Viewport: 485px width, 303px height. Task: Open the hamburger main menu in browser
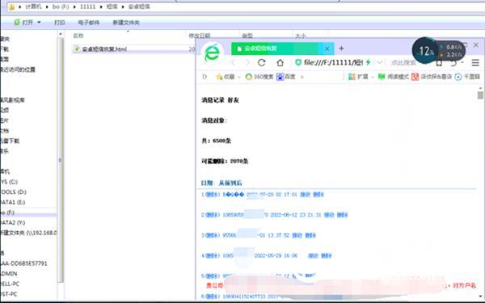[475, 63]
